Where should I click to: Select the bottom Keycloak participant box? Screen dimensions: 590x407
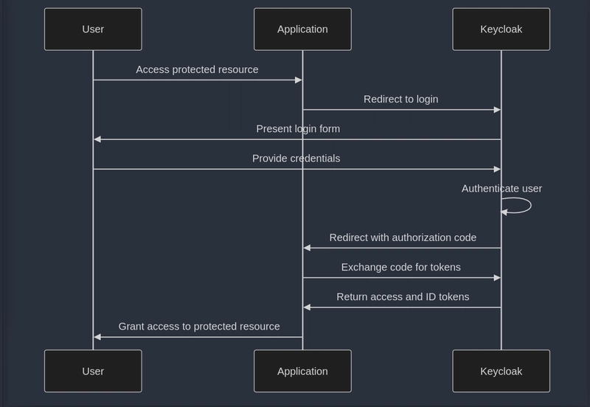[x=502, y=372]
